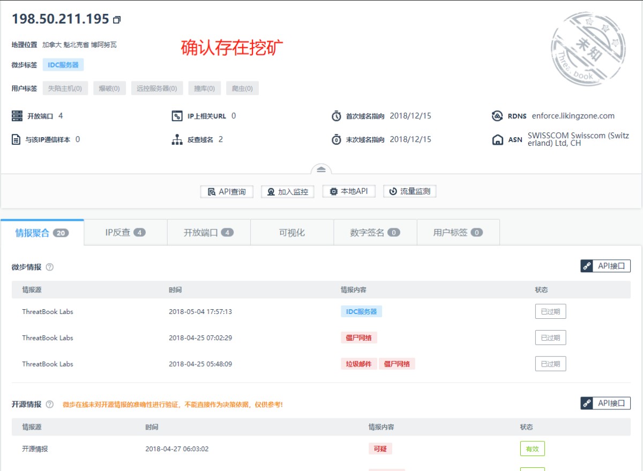This screenshot has width=643, height=471.
Task: Click the first domain pointing clock icon
Action: click(336, 116)
